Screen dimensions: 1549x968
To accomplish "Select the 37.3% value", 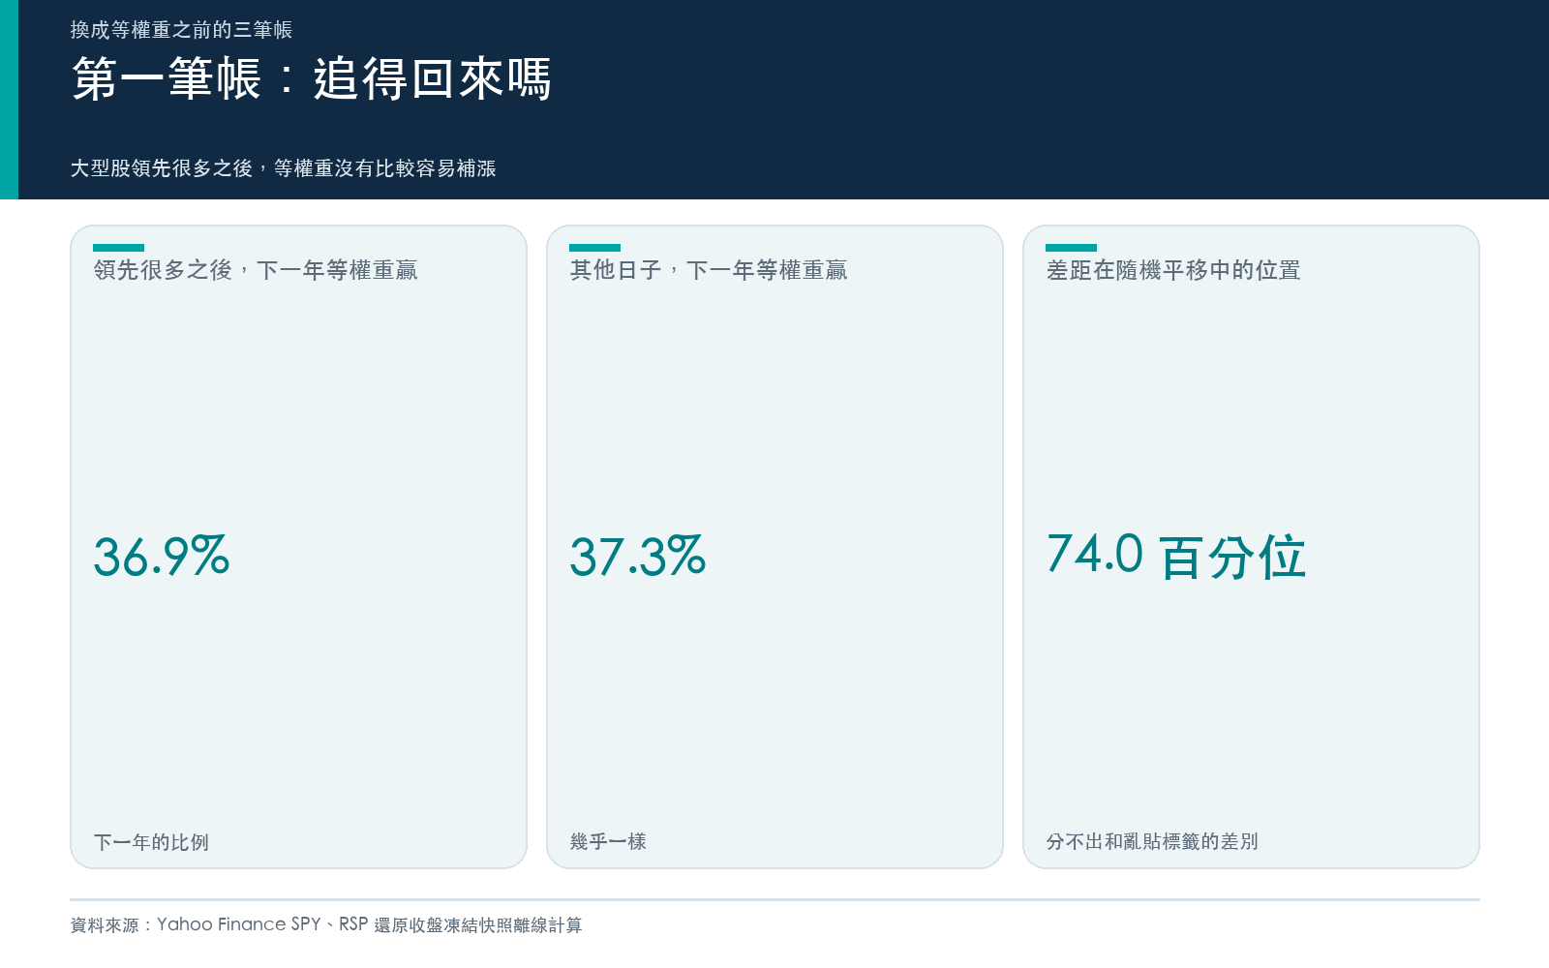I will [638, 557].
